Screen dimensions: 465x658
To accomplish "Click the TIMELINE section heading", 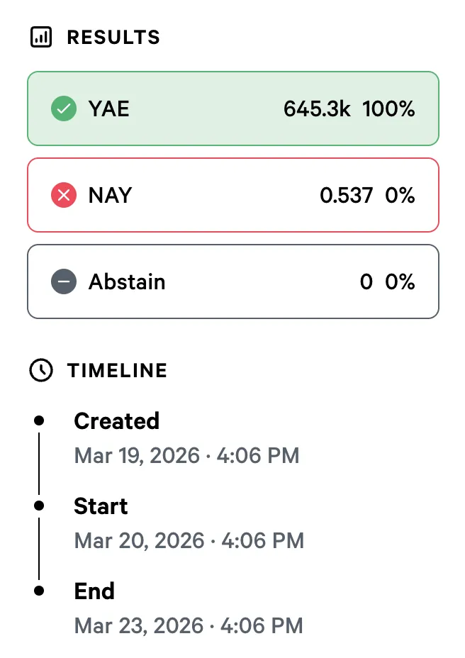I will pyautogui.click(x=117, y=371).
